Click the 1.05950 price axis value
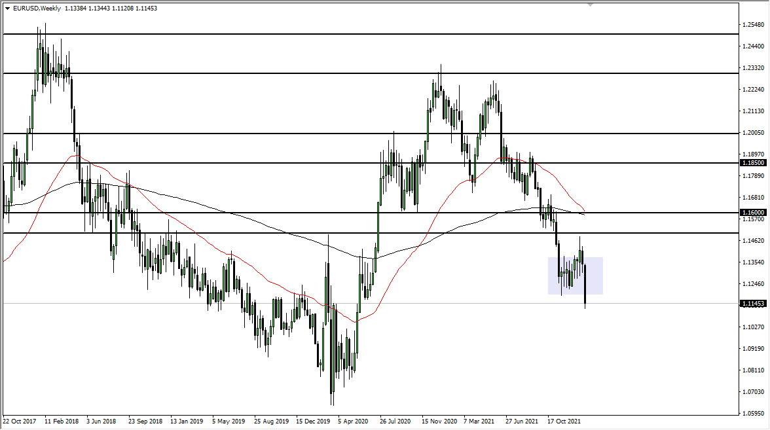The width and height of the screenshot is (770, 430). [752, 414]
